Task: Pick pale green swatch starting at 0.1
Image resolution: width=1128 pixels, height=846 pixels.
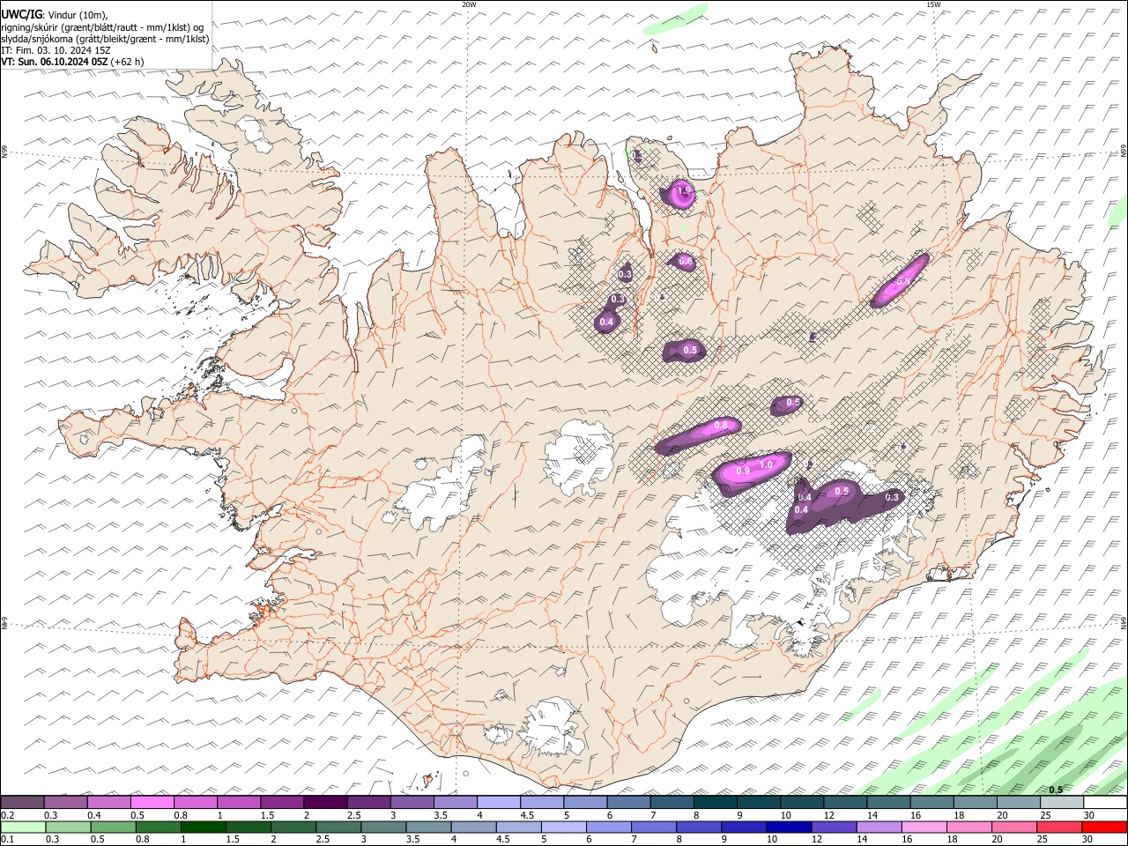Action: pyautogui.click(x=23, y=827)
